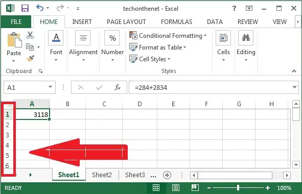Add a new sheet
Viewport: 302px width, 194px height.
tap(167, 175)
